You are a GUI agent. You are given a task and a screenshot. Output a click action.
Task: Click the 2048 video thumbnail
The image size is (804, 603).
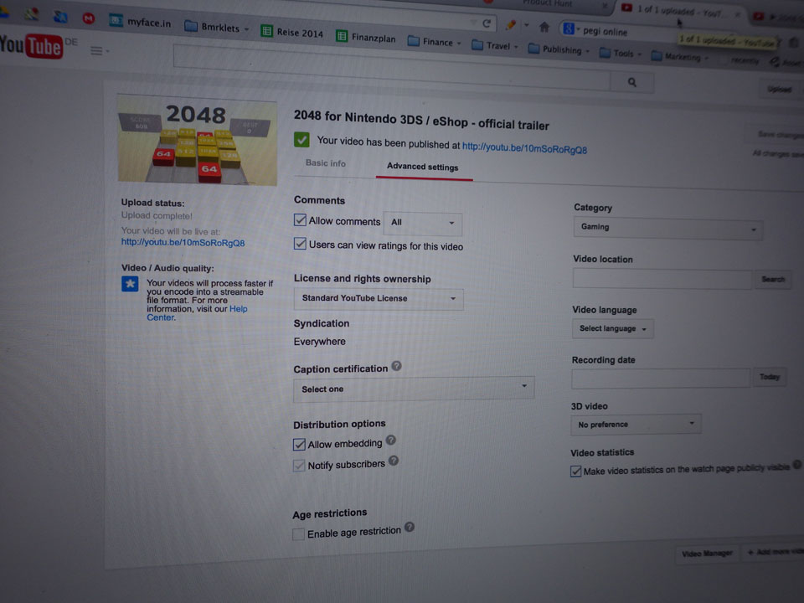(196, 140)
